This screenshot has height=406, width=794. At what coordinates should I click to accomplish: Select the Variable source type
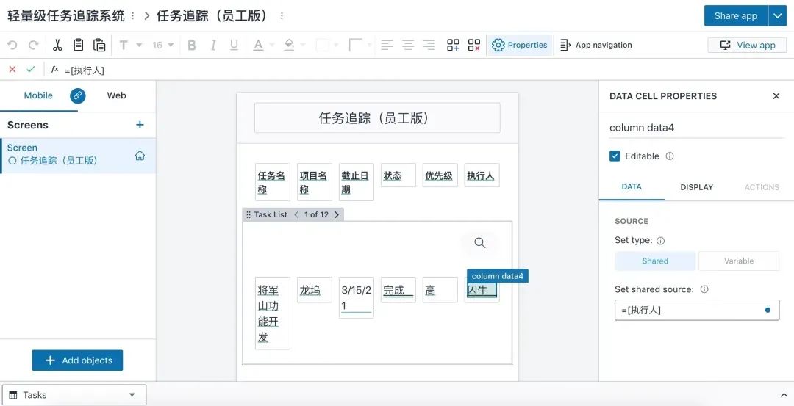[739, 261]
